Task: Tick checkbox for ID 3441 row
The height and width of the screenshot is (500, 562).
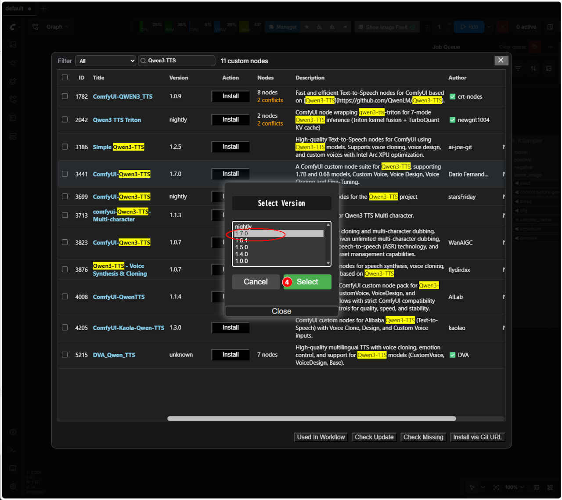Action: click(65, 174)
